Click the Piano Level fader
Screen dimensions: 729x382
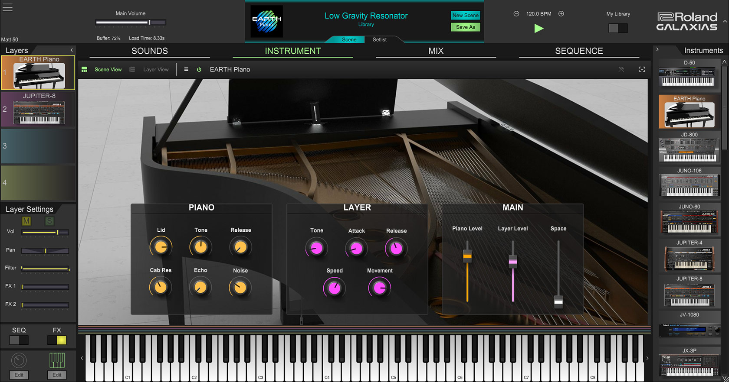[x=467, y=256]
